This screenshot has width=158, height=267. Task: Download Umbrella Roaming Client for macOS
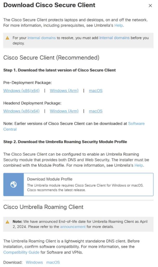(x=53, y=262)
